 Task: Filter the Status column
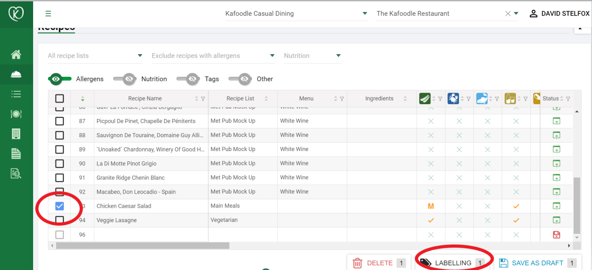(568, 99)
